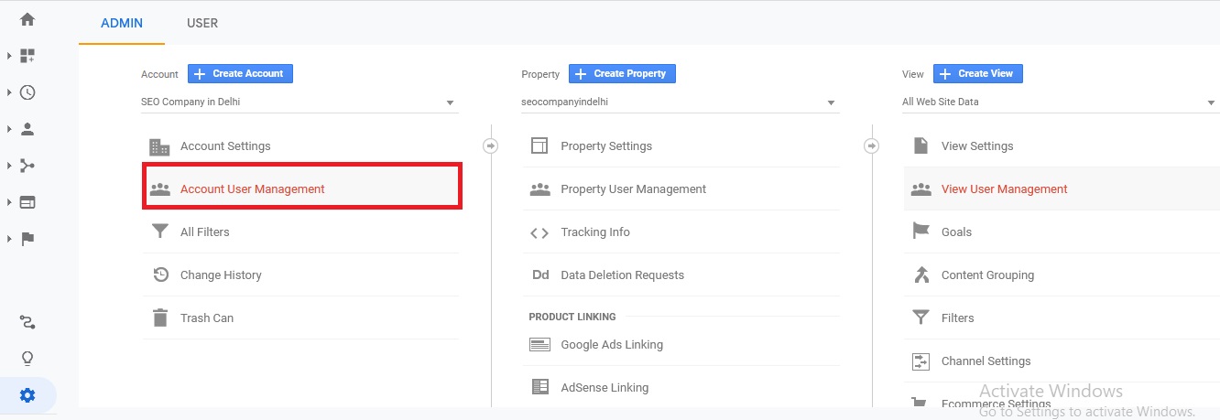Click the Create Property button
The image size is (1220, 420).
tap(622, 73)
